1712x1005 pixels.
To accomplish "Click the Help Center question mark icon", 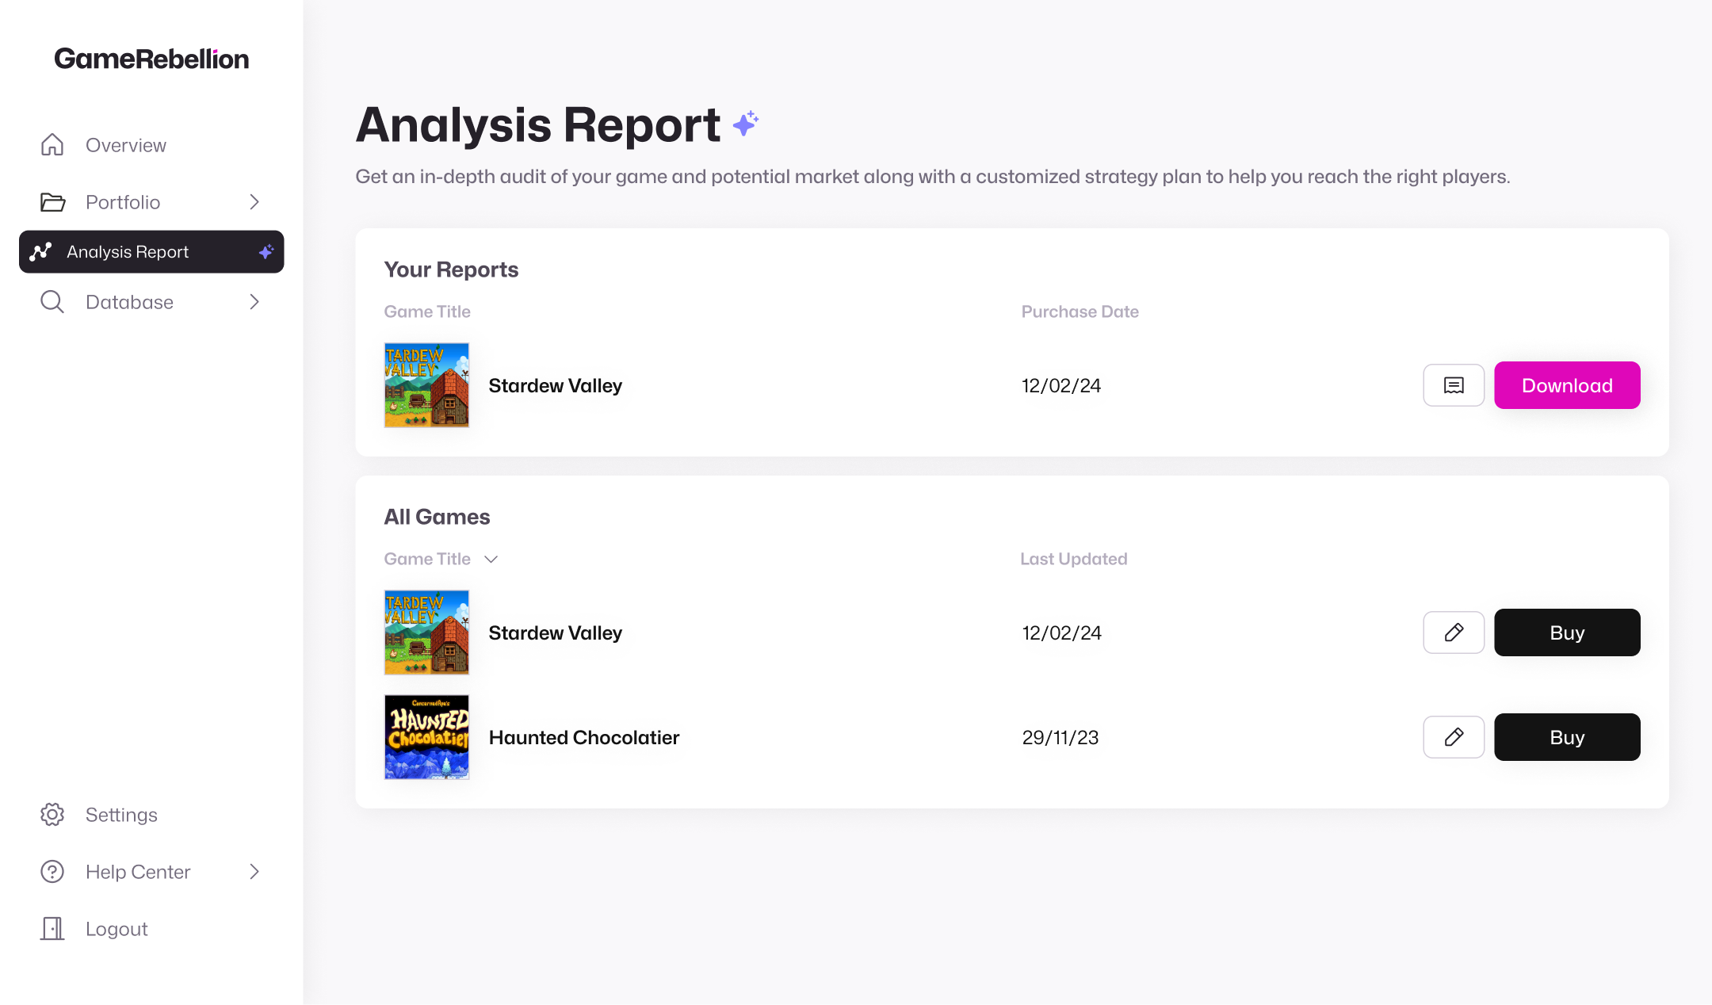I will click(x=52, y=871).
